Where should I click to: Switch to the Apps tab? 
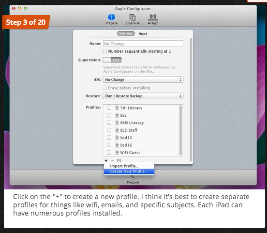143,33
